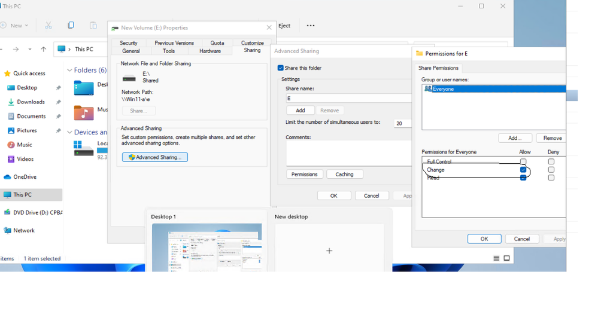The image size is (598, 336).
Task: Check Deny checkbox for Read permission
Action: (551, 178)
